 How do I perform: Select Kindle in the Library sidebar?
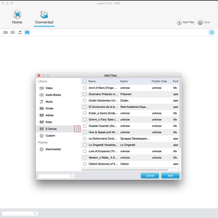tap(58, 108)
